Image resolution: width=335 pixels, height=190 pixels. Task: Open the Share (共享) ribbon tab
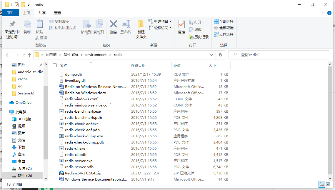[42, 13]
